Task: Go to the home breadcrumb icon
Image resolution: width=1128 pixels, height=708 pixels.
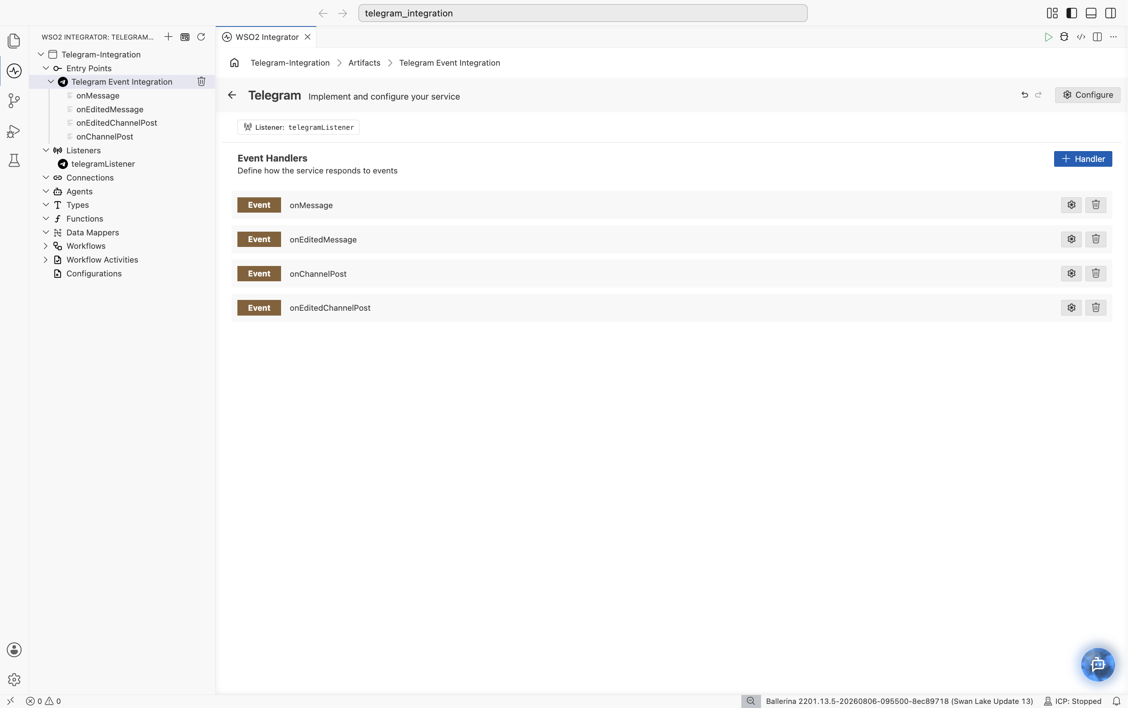Action: point(234,63)
